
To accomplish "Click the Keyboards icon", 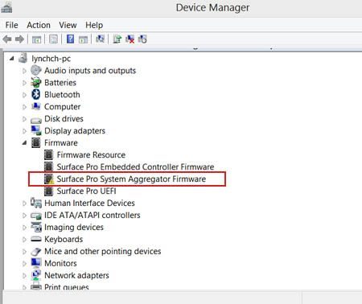I will point(36,239).
